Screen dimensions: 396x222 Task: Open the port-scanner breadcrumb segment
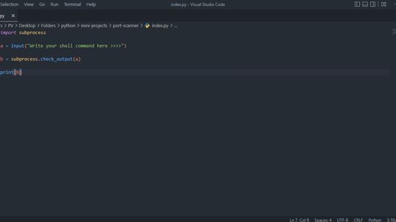point(126,26)
